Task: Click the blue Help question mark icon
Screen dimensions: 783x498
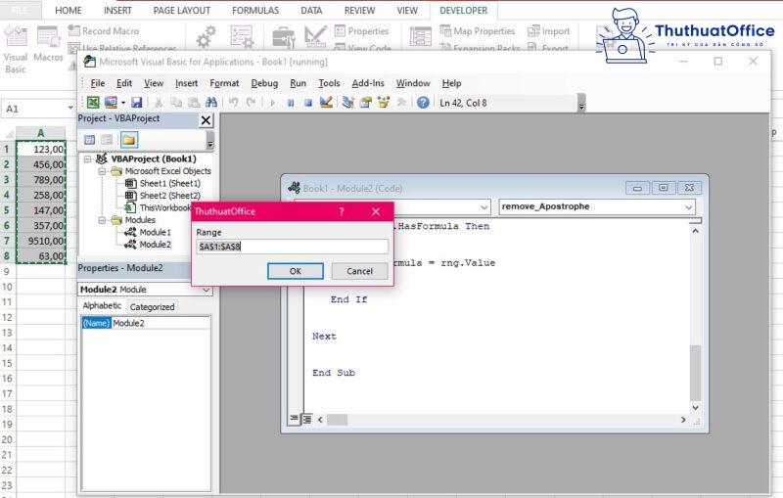Action: (x=423, y=103)
